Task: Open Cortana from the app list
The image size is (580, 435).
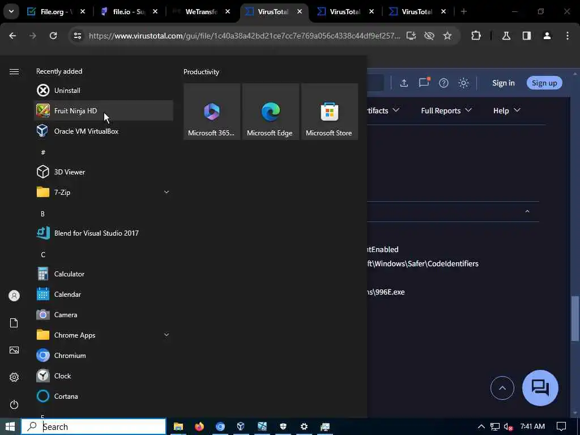Action: coord(103,396)
